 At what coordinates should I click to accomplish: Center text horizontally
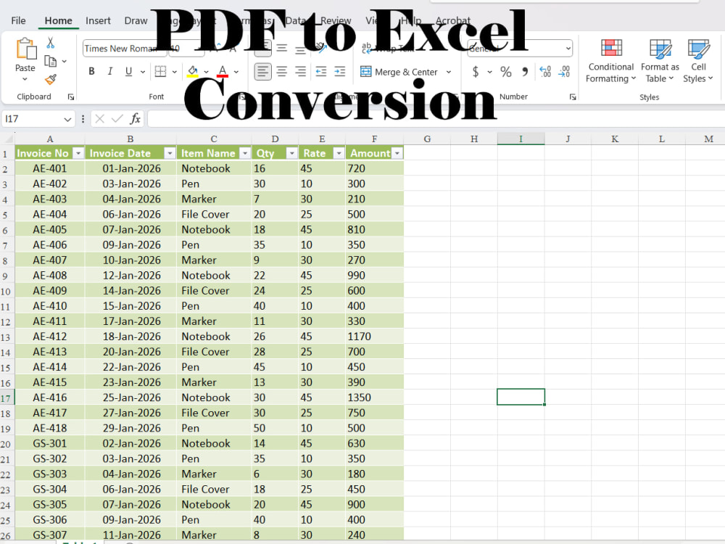(x=281, y=72)
